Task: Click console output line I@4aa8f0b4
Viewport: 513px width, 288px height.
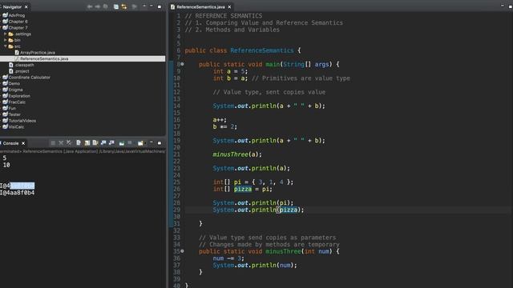Action: point(18,193)
